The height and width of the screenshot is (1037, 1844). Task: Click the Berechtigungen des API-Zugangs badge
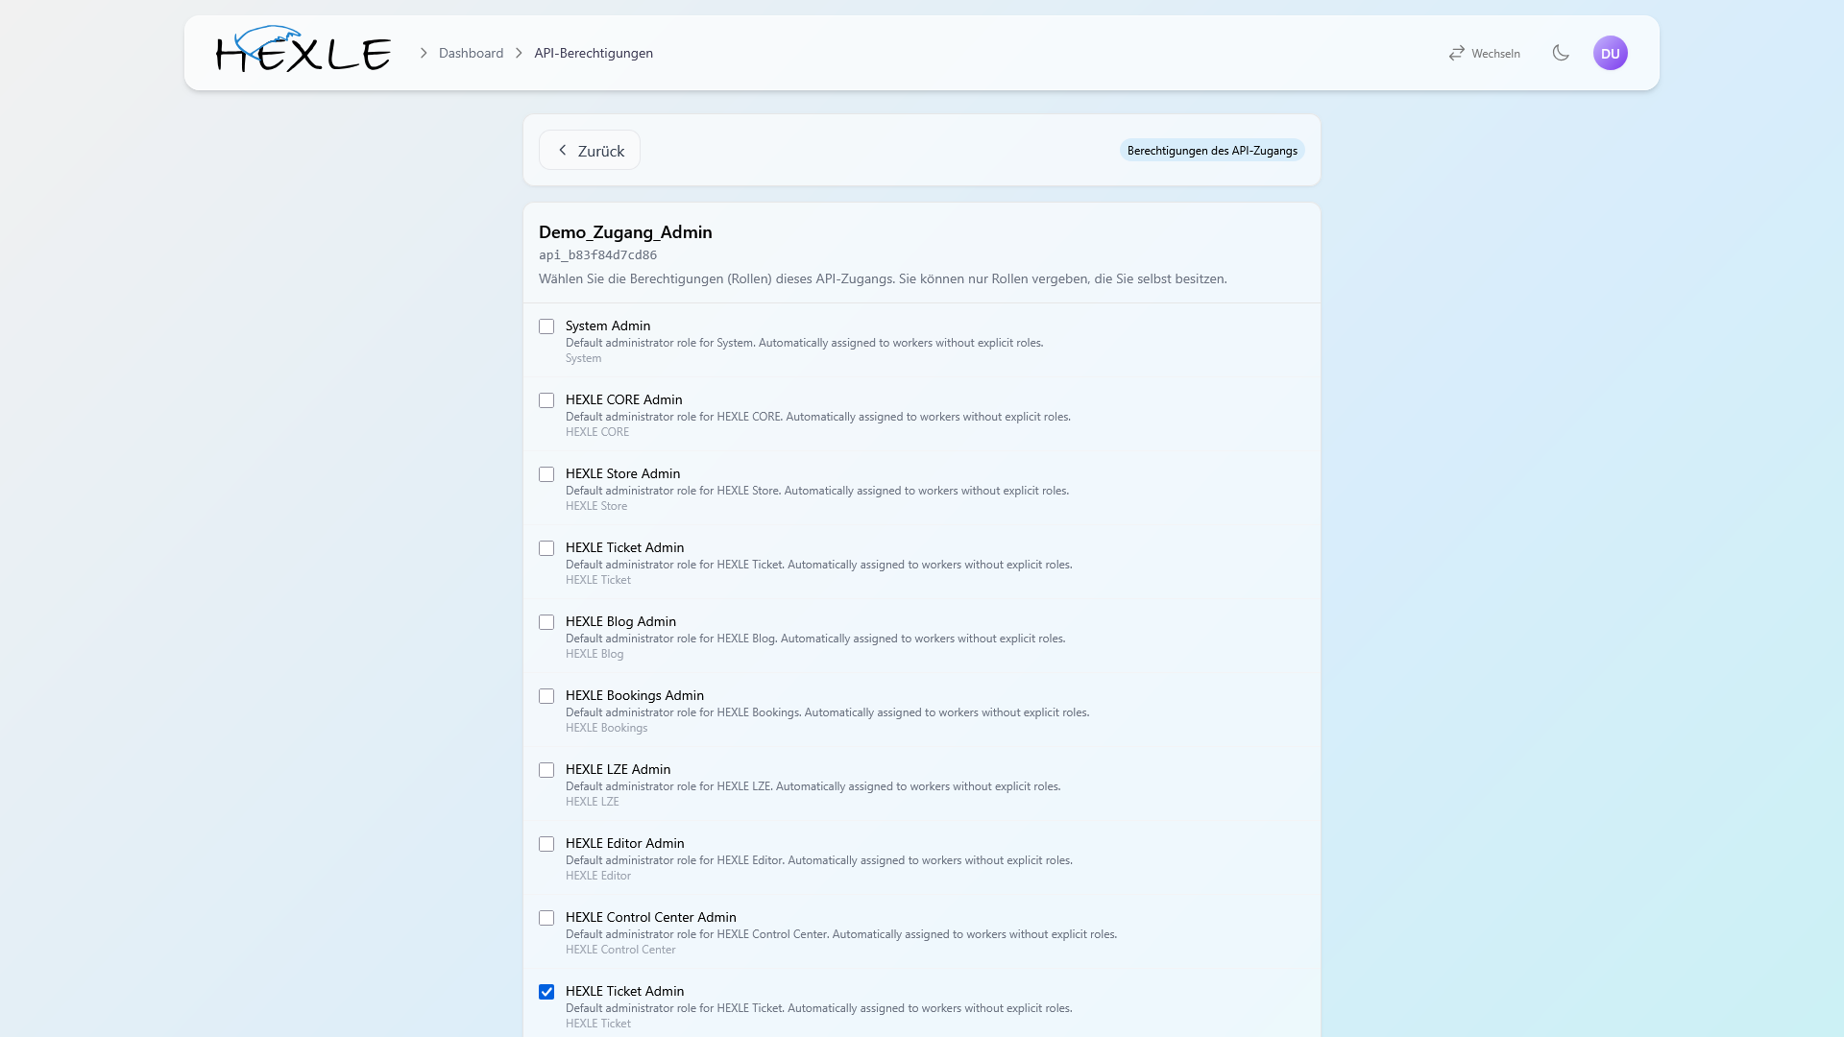coord(1212,150)
